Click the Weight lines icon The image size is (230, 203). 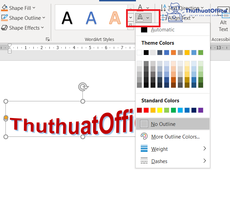(144, 148)
